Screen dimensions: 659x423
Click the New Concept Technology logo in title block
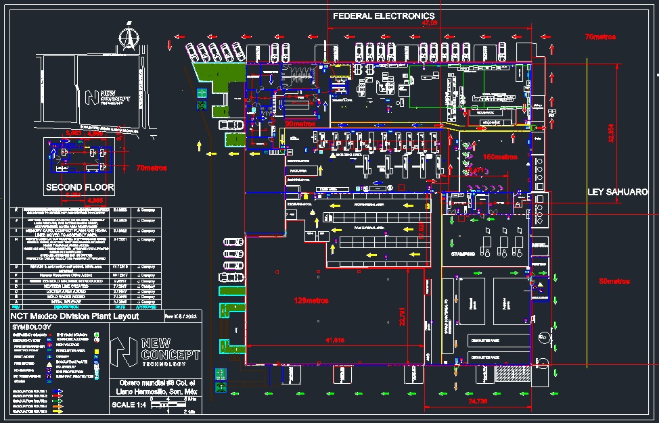tap(155, 351)
